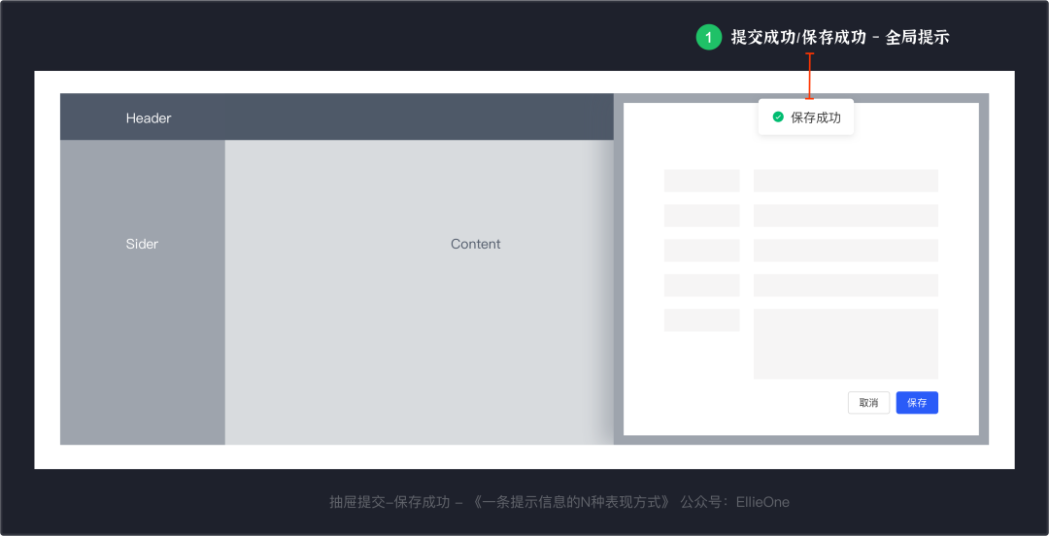Image resolution: width=1049 pixels, height=536 pixels.
Task: Click the second form label placeholder
Action: 701,216
